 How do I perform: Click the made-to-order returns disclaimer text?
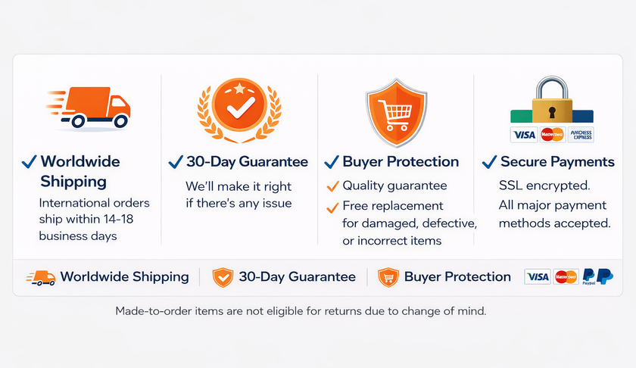click(301, 311)
